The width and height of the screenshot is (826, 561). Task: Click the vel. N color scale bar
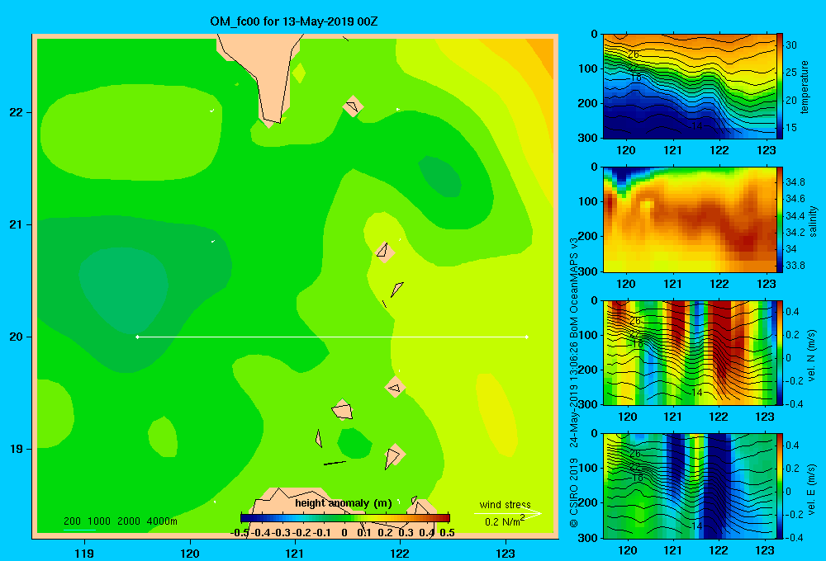click(x=780, y=352)
